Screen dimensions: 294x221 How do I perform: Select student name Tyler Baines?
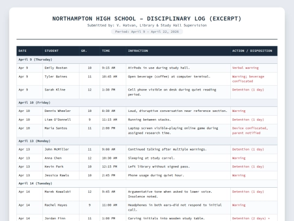coord(56,76)
